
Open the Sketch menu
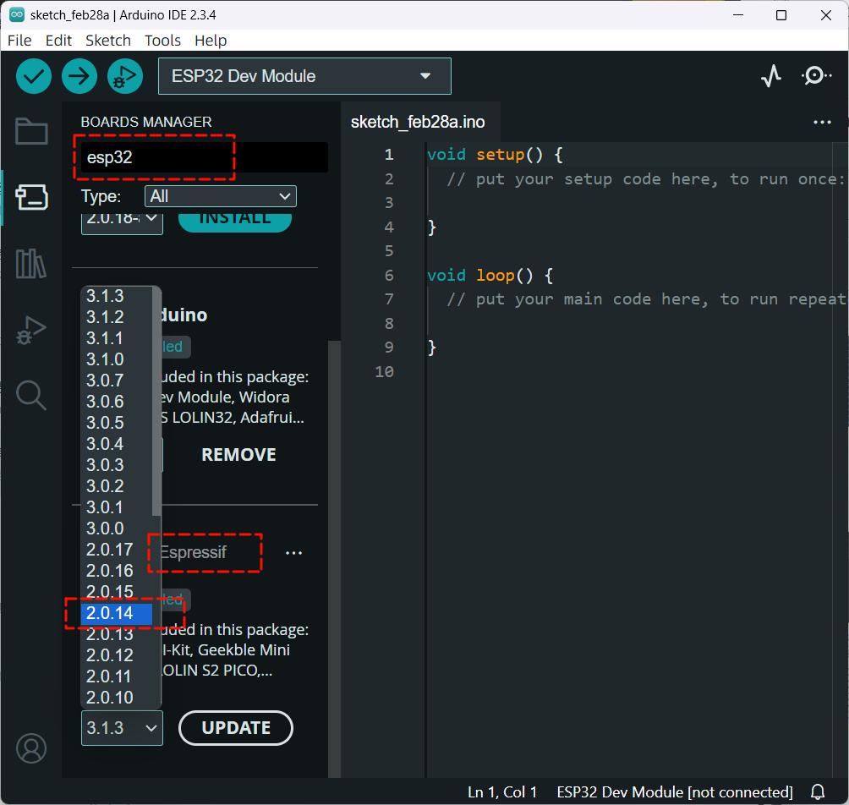click(108, 41)
